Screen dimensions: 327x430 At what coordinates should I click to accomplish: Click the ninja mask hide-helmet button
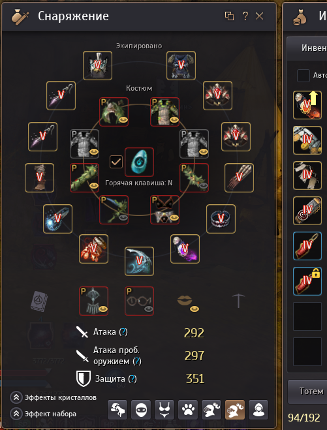[x=141, y=410]
